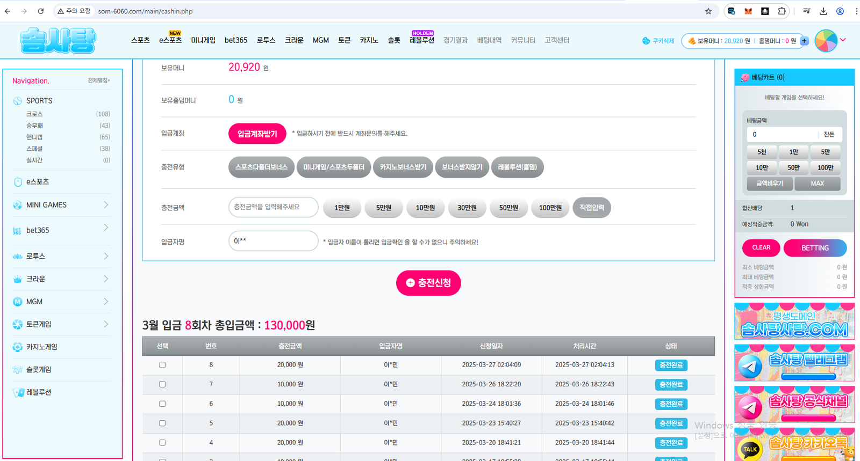The width and height of the screenshot is (860, 461).
Task: Click the 입금계좌받기 button
Action: (257, 134)
